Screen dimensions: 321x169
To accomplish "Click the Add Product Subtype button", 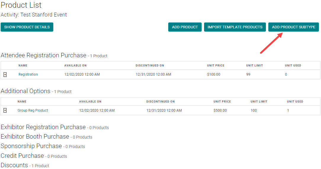I will (x=293, y=27).
